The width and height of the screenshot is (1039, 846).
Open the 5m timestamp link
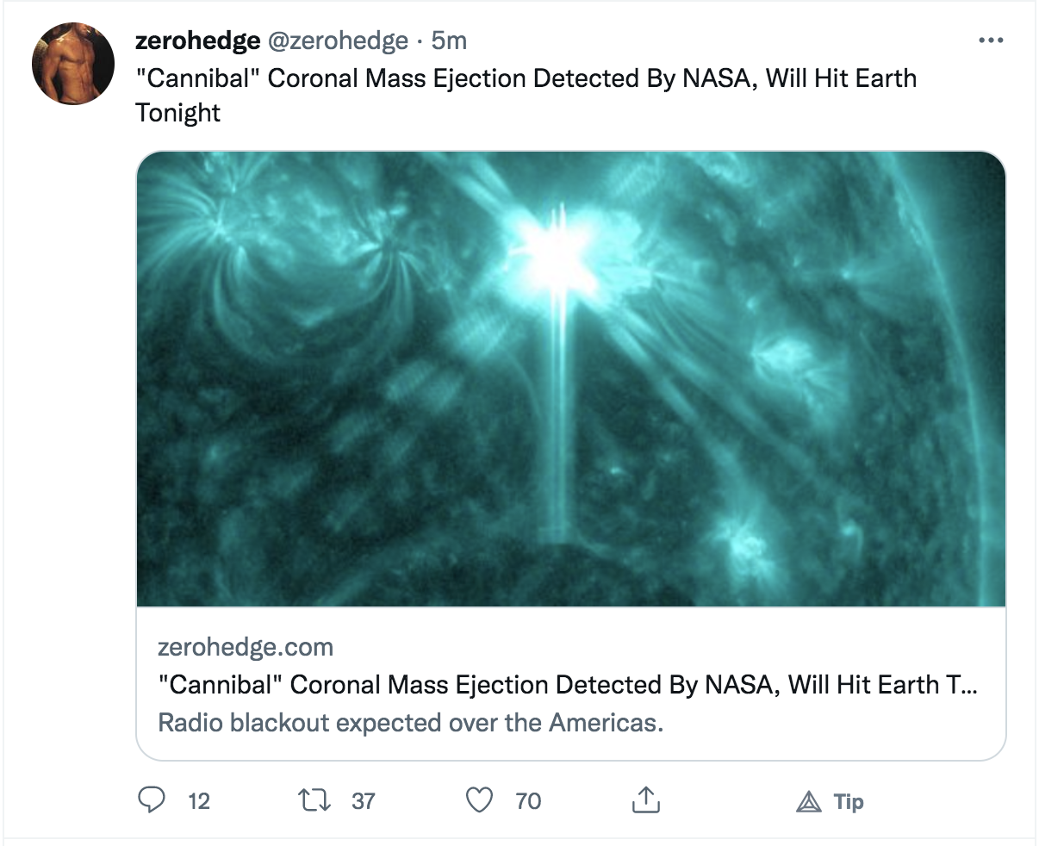(449, 40)
